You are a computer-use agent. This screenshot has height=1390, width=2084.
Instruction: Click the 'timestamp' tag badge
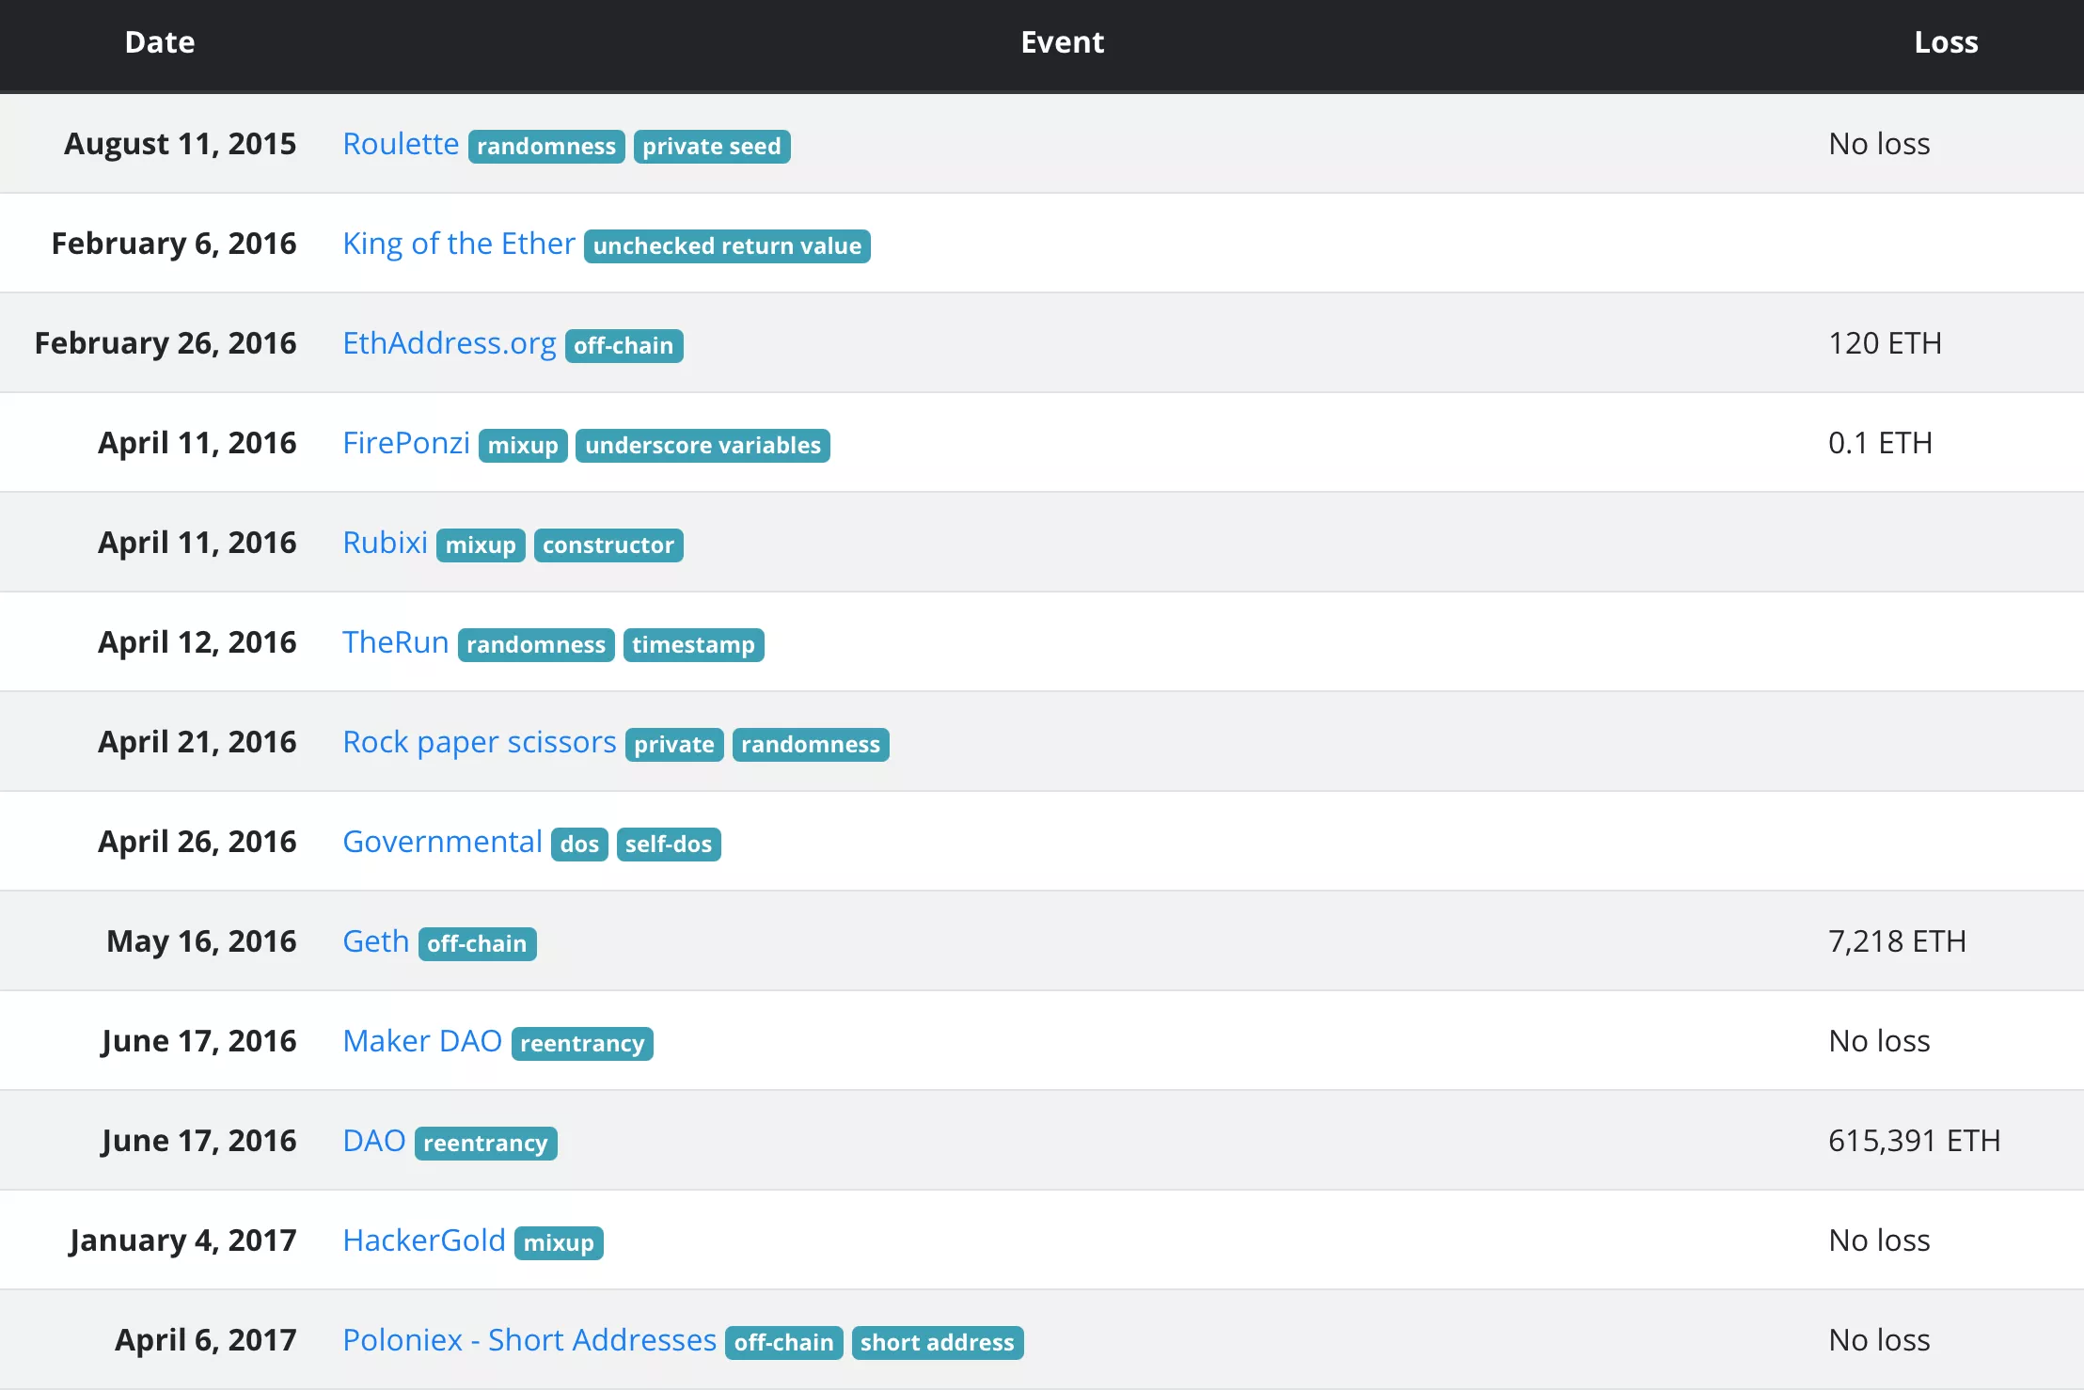coord(693,645)
